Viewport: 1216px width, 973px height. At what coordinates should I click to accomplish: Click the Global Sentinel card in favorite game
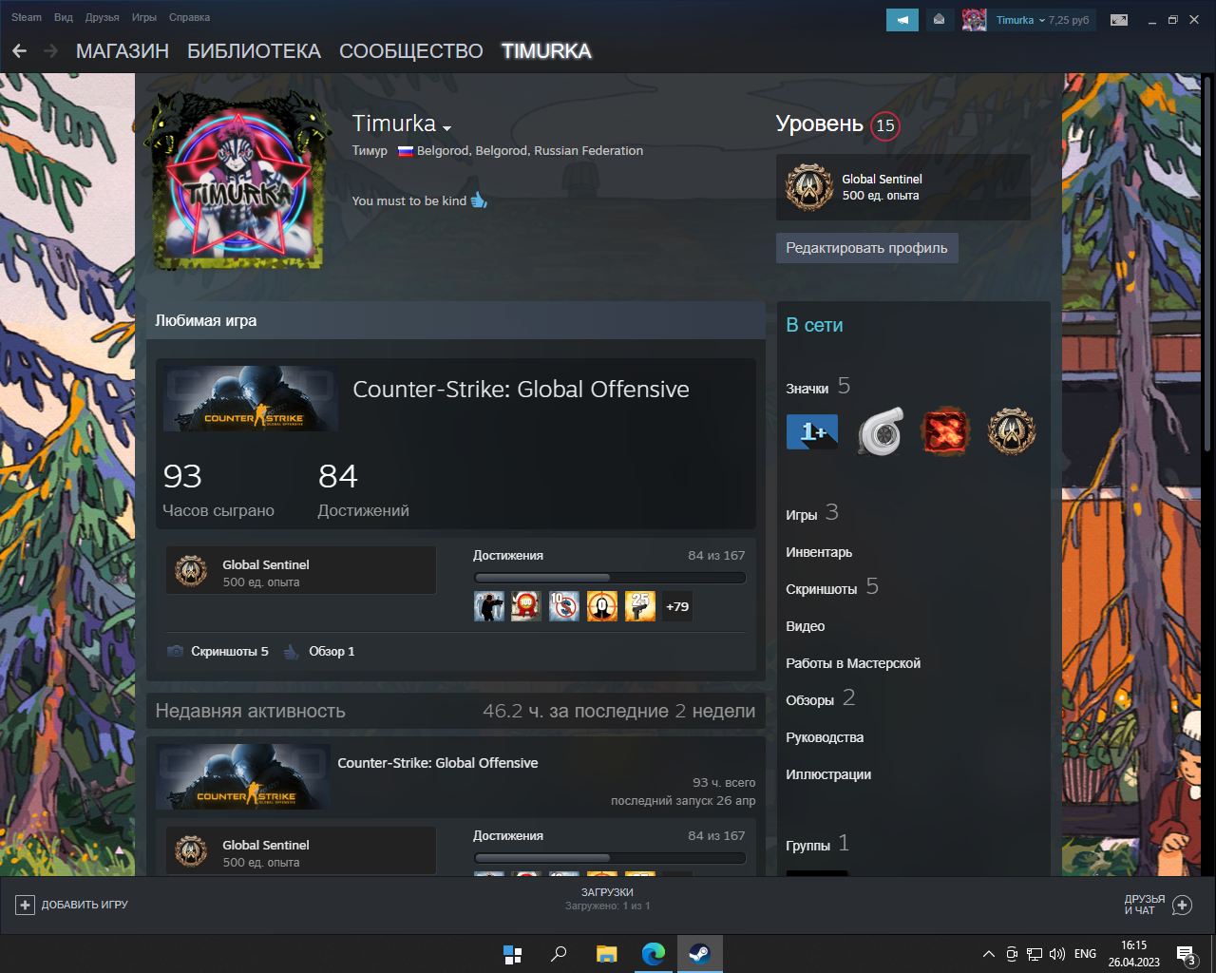click(301, 570)
